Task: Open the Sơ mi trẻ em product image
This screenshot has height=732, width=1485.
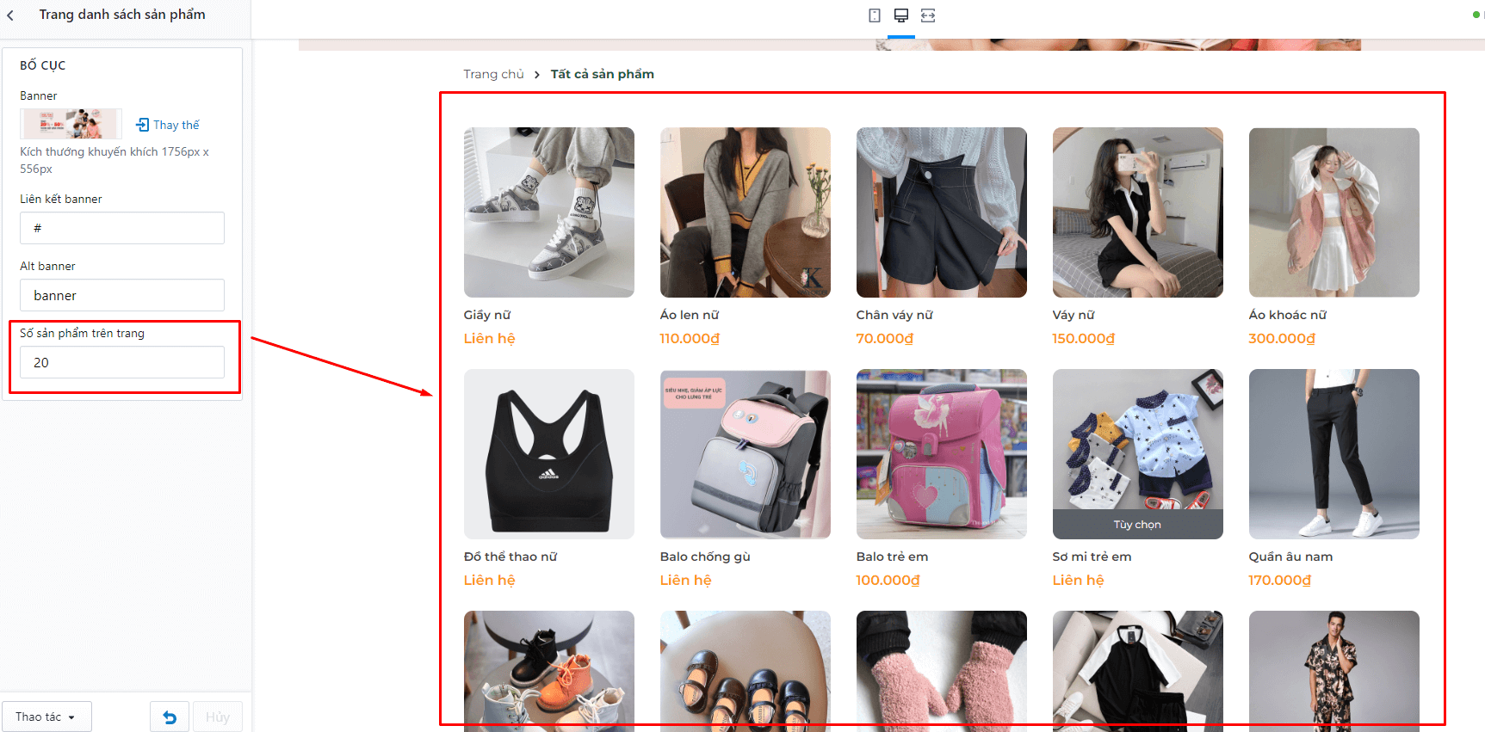Action: [1138, 439]
